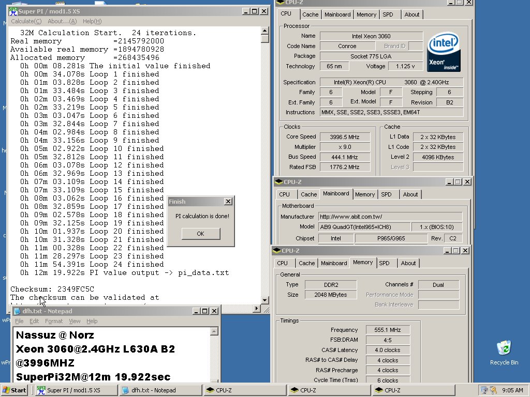Click the Notepad dfh.txt title bar icon
The height and width of the screenshot is (397, 530).
click(x=17, y=311)
